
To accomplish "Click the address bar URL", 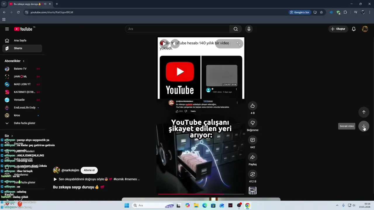I will pos(52,12).
